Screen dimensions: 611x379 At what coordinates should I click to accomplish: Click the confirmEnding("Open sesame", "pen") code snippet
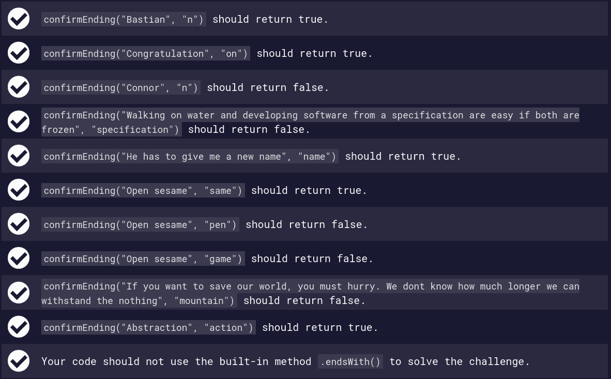coord(140,224)
